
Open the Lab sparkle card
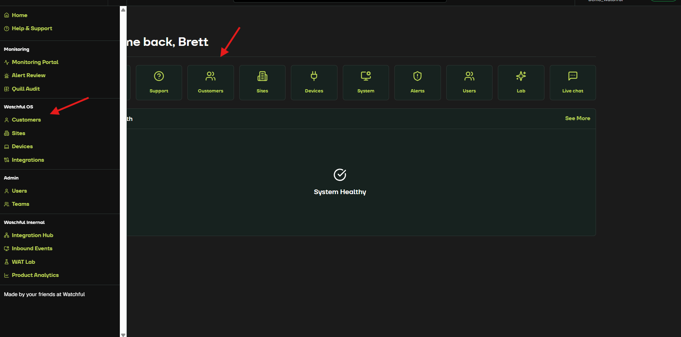521,82
